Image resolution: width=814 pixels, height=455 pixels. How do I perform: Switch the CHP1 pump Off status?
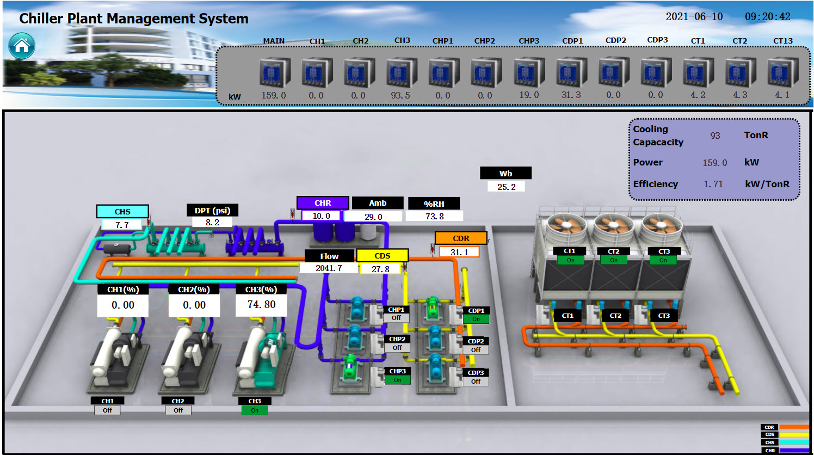[396, 318]
